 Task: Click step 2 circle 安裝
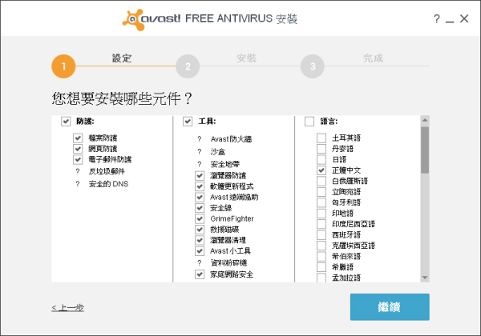[x=188, y=66]
